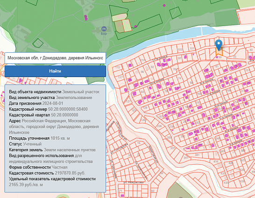This screenshot has width=255, height=198.
Task: Click parcel number 117 on the map
Action: [120, 78]
